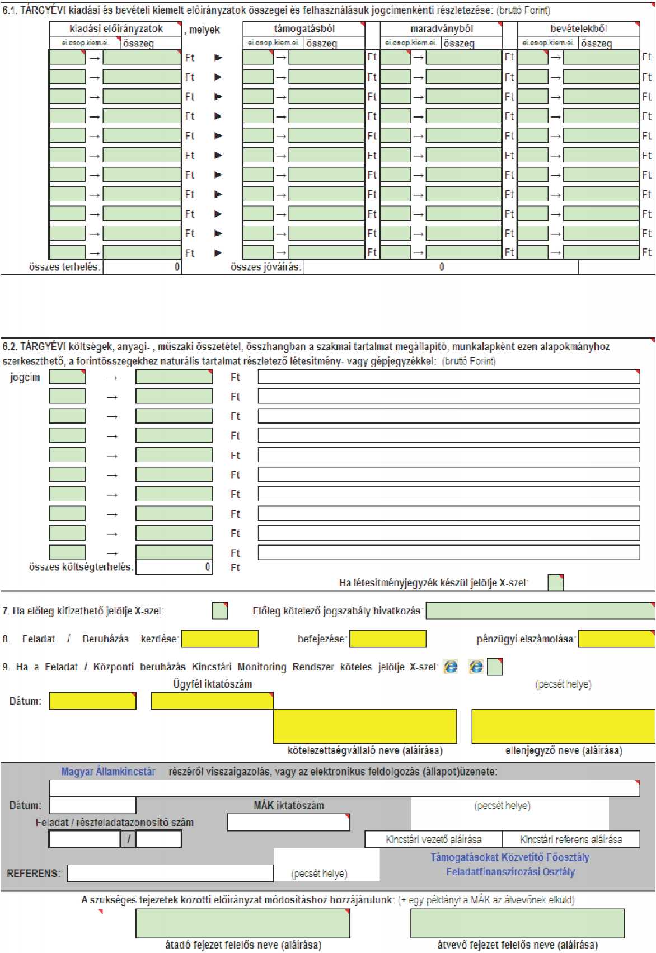Select the összes jóváírás total cell
Image resolution: width=656 pixels, height=953 pixels.
coord(441,267)
